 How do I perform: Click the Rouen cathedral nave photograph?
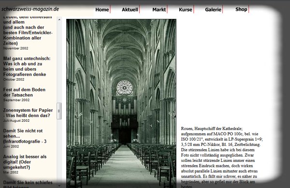pos(121,103)
